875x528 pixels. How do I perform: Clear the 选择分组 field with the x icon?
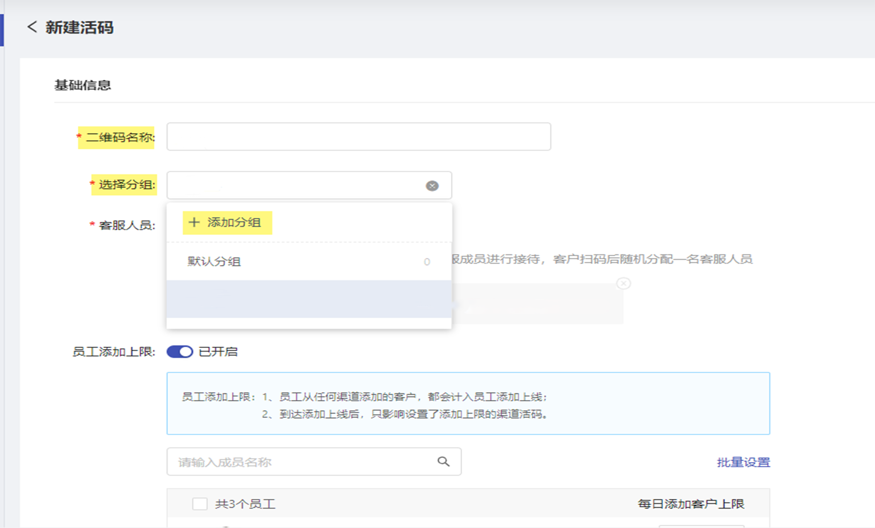point(432,186)
